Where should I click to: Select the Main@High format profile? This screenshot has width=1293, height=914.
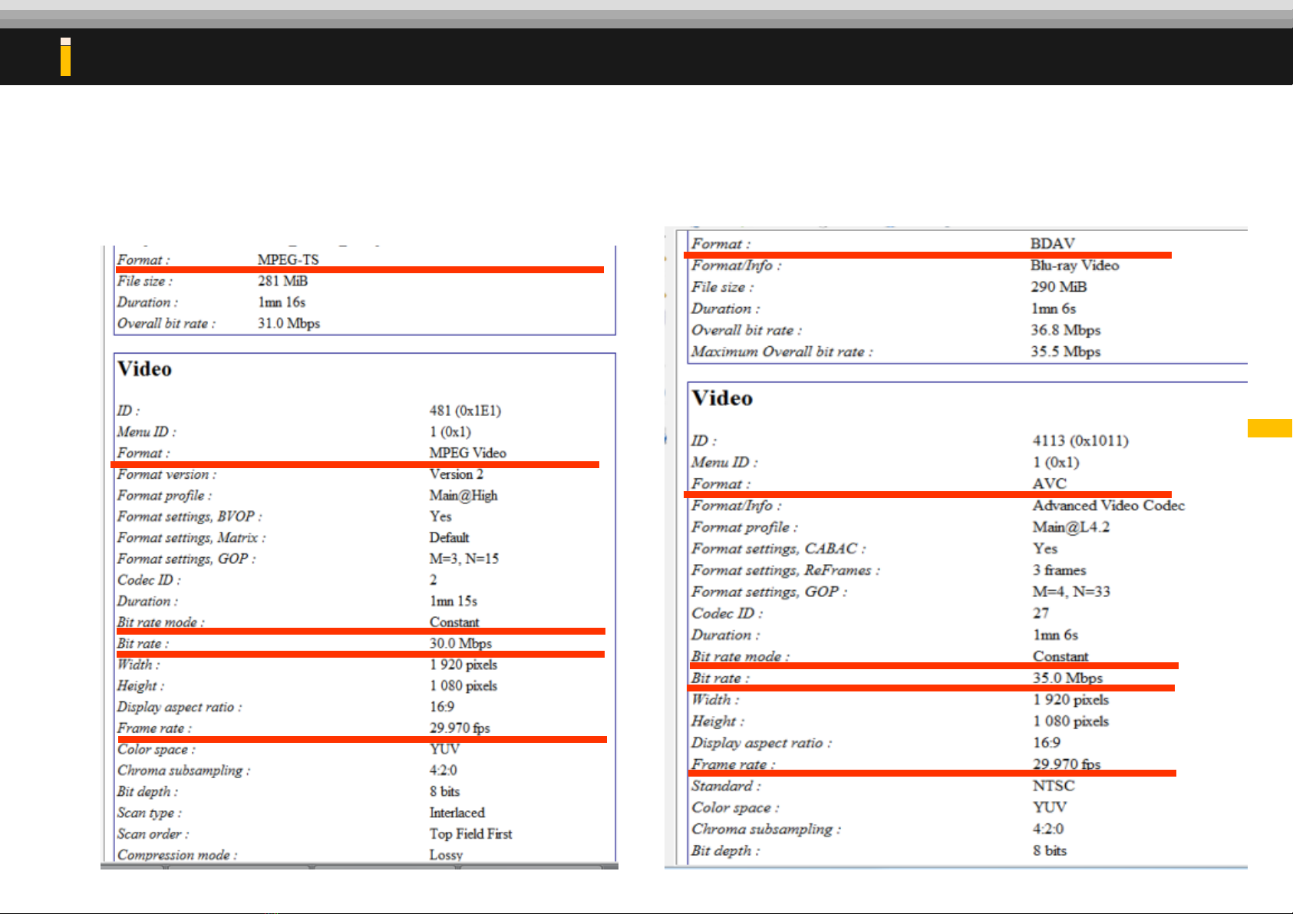click(x=463, y=495)
